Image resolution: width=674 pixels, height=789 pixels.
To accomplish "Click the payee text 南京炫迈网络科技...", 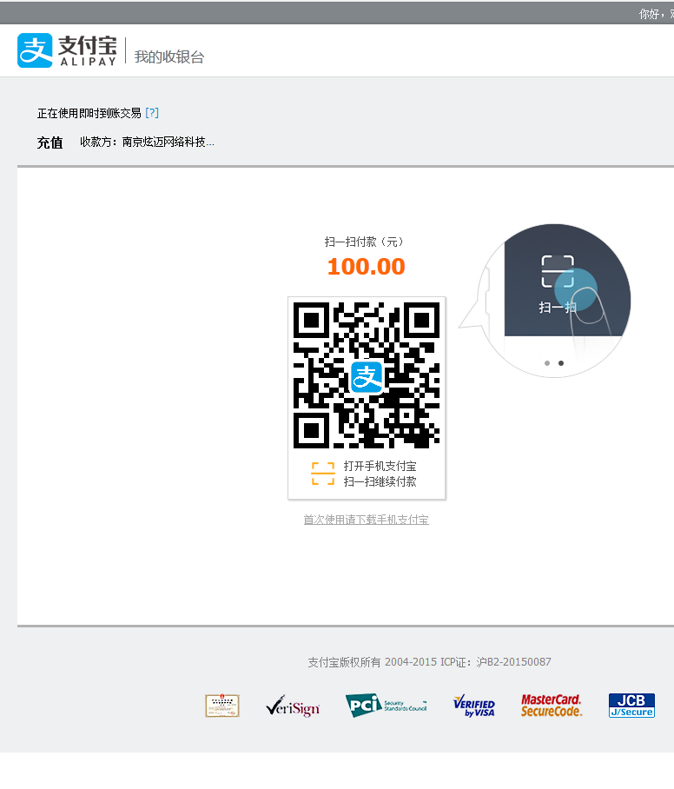I will coord(168,143).
